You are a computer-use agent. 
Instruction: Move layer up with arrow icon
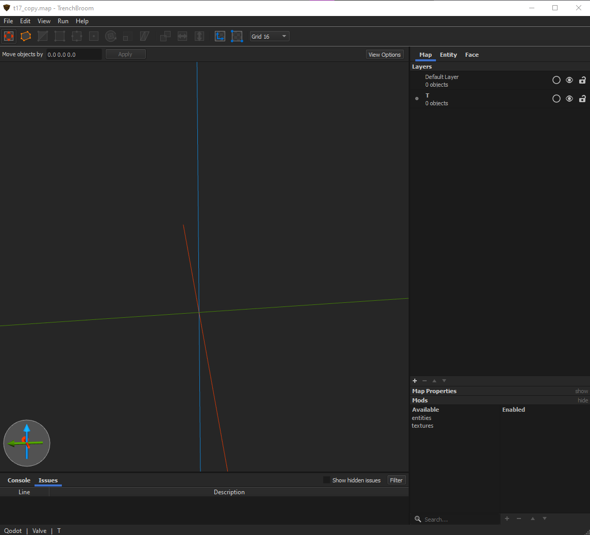(434, 381)
